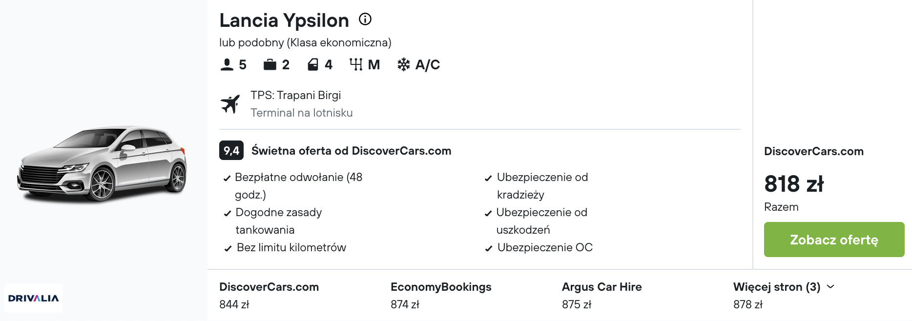Viewport: 912px width, 321px height.
Task: Click the manual transmission icon
Action: coord(356,64)
